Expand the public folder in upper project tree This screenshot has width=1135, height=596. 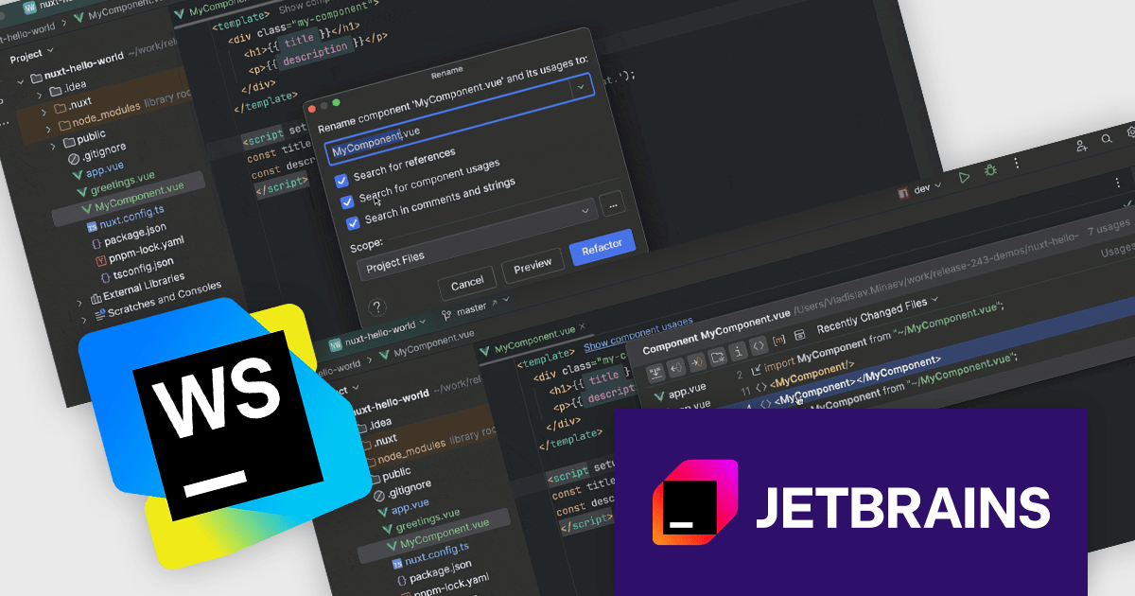52,145
